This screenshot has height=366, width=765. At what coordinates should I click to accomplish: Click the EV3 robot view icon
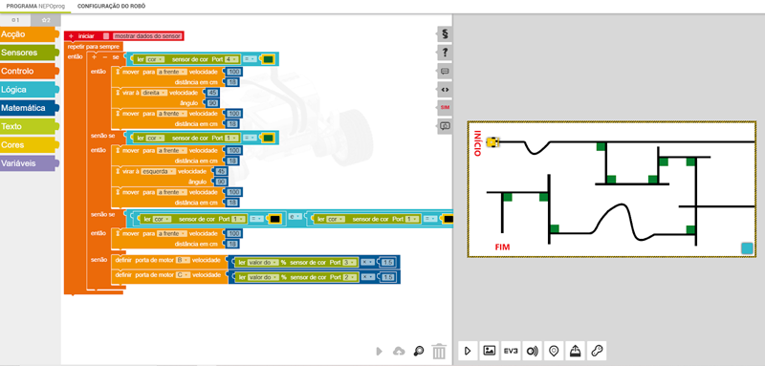coord(511,351)
